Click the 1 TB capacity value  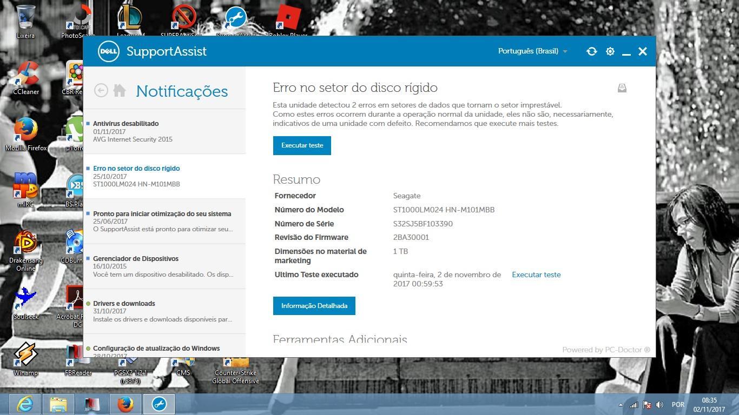pyautogui.click(x=400, y=251)
